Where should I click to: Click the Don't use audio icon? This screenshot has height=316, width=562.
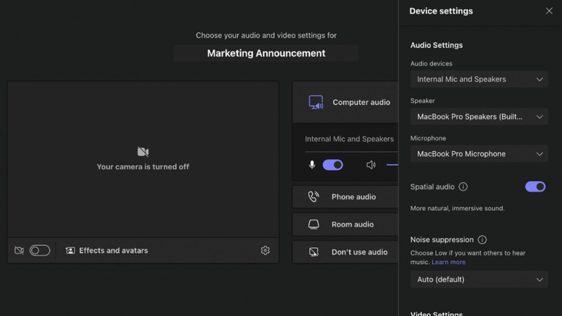click(x=314, y=252)
